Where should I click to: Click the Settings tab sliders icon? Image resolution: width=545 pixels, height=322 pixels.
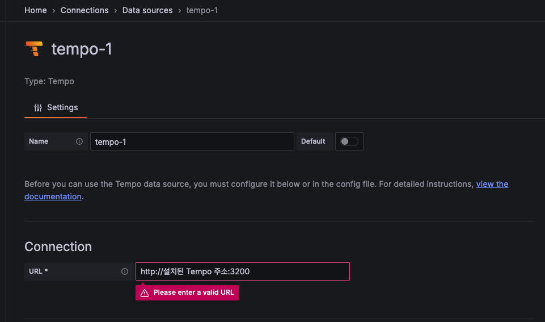pos(38,108)
